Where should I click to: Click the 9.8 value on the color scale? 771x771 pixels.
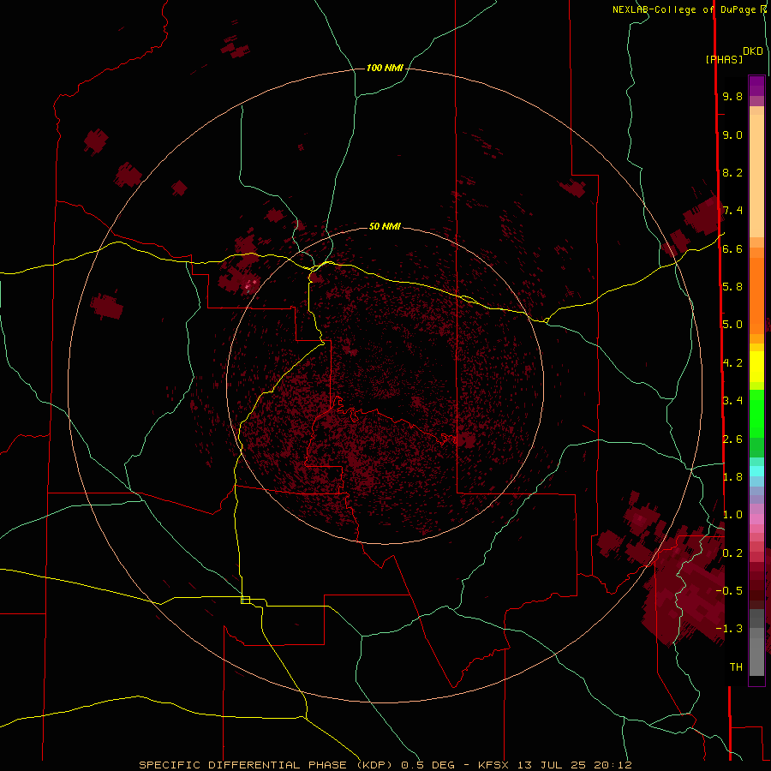point(732,96)
